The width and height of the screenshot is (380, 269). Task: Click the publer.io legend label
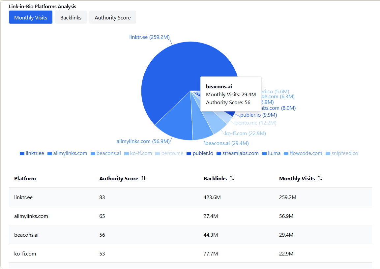click(x=203, y=153)
